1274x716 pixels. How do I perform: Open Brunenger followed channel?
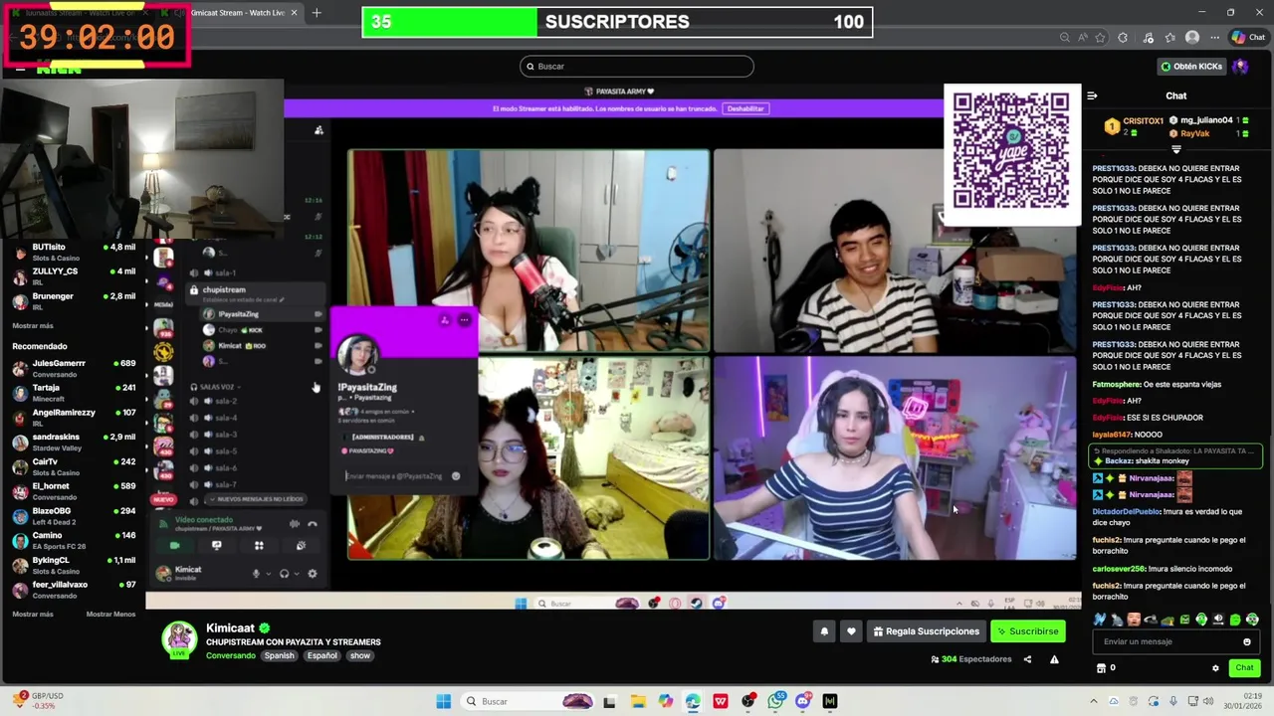point(74,301)
